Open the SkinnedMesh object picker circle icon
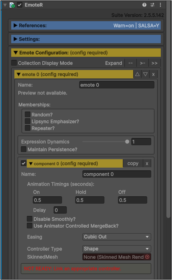Image resolution: width=172 pixels, height=280 pixels. click(147, 257)
